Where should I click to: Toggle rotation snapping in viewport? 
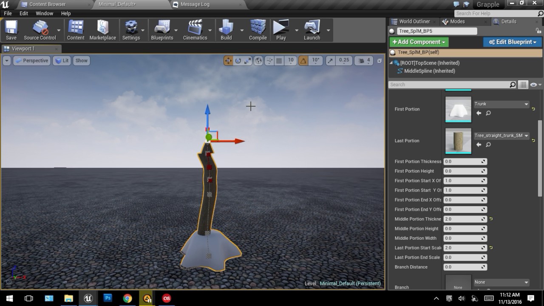303,61
